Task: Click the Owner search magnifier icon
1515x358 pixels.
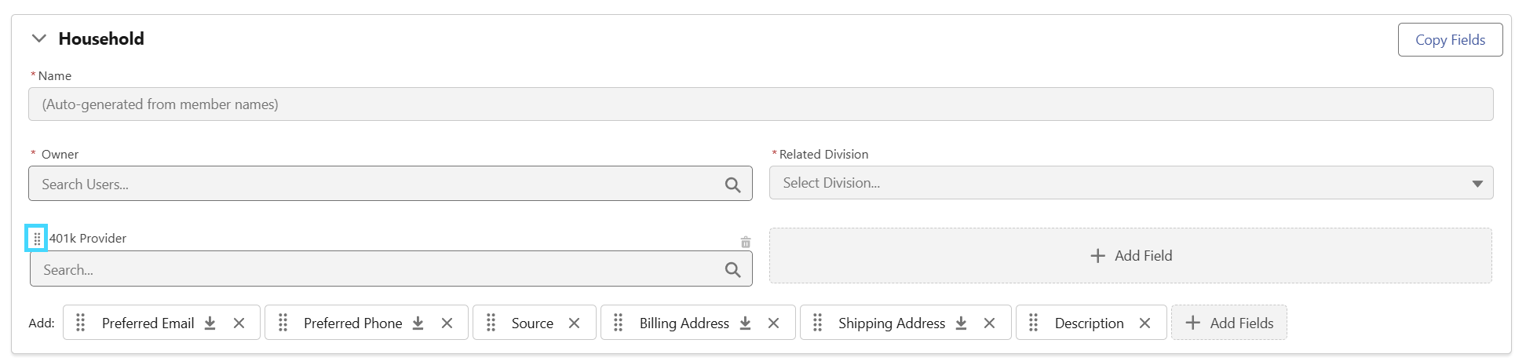Action: 732,184
